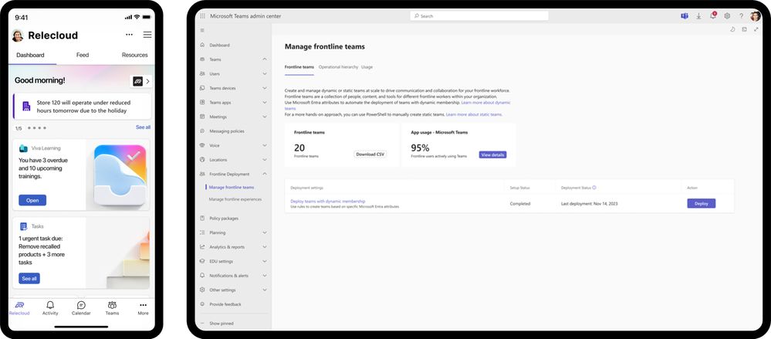Click the View details button
The image size is (771, 339).
492,154
